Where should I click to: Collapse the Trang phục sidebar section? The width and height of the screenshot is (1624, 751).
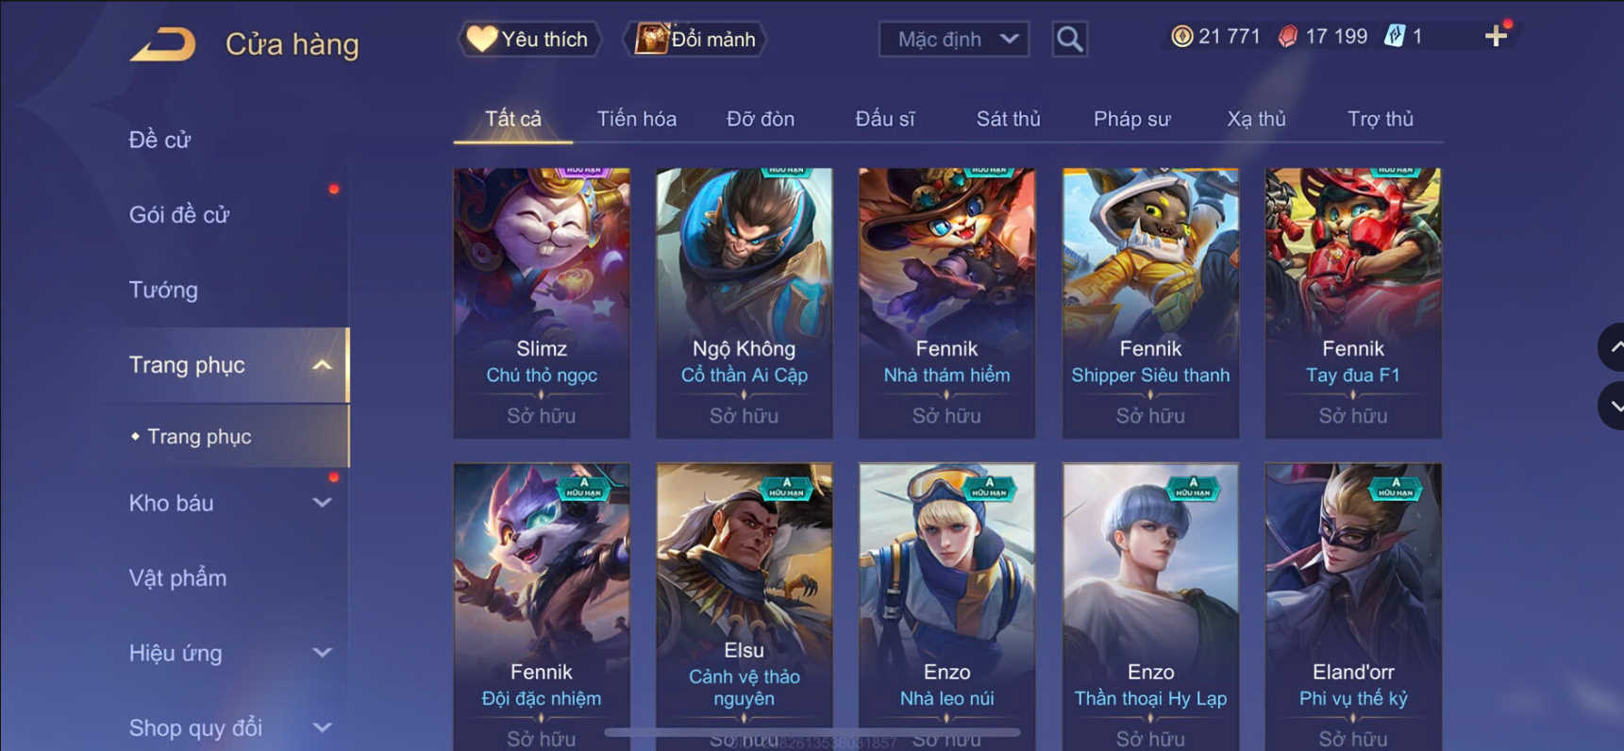click(322, 365)
